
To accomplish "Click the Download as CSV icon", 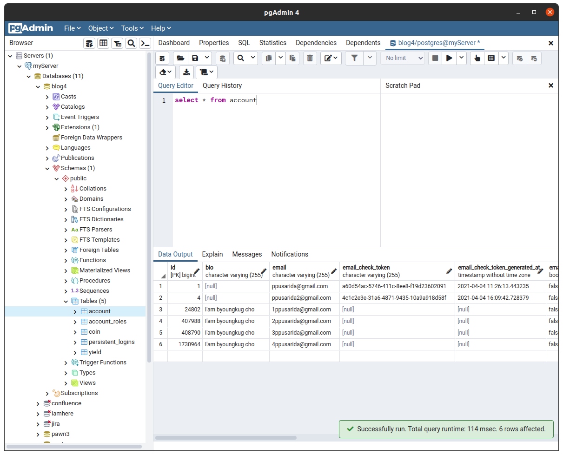I will (x=186, y=72).
